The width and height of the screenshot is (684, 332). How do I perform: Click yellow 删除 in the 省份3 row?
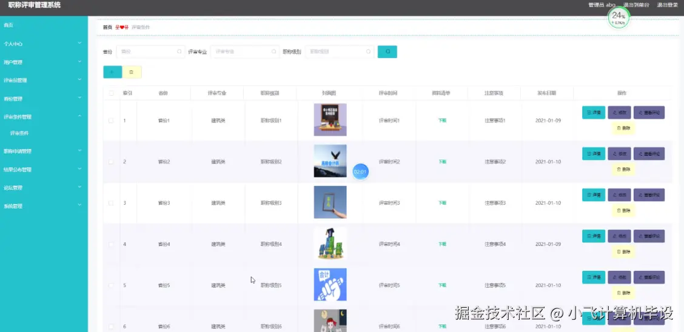(623, 210)
